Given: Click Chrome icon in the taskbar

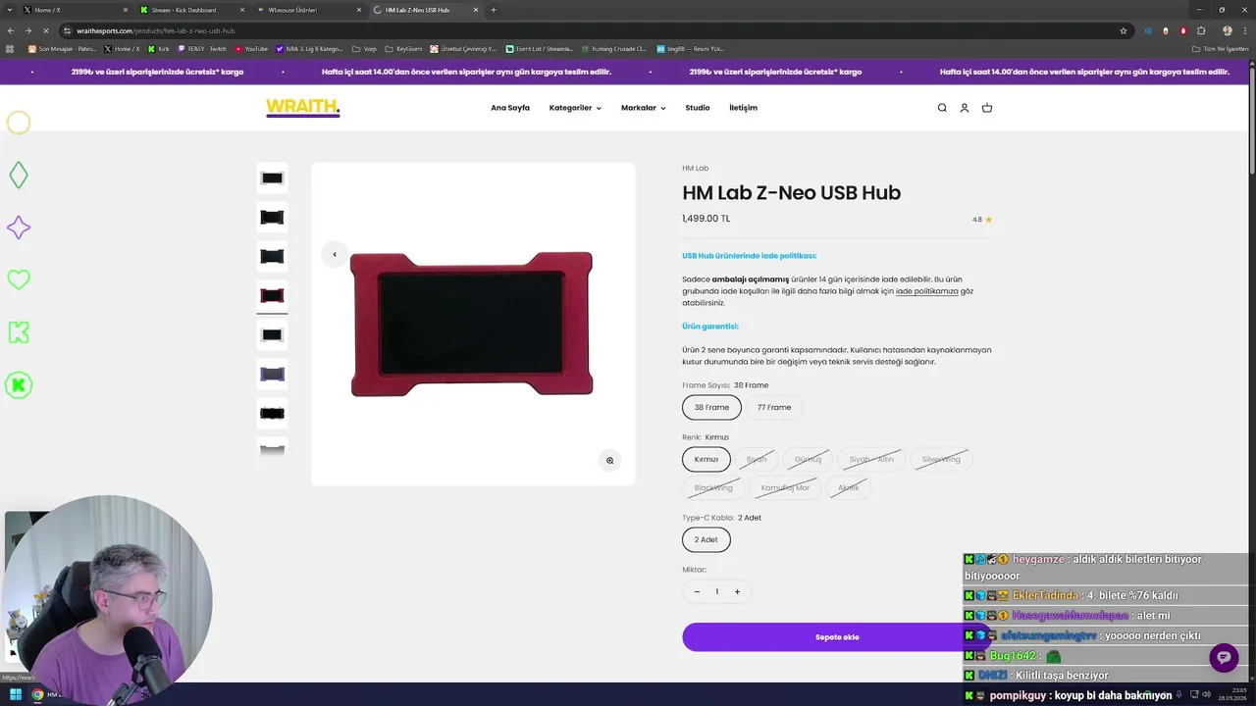Looking at the screenshot, I should tap(37, 695).
